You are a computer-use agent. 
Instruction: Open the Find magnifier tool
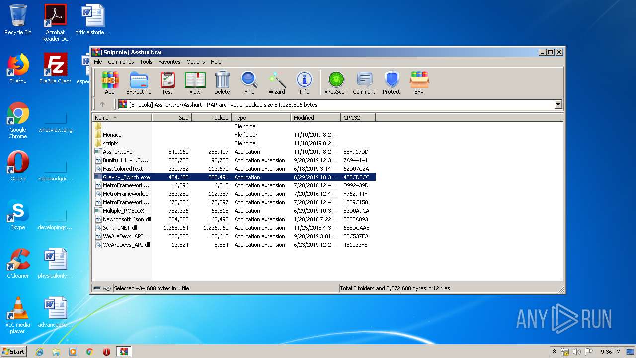[249, 83]
